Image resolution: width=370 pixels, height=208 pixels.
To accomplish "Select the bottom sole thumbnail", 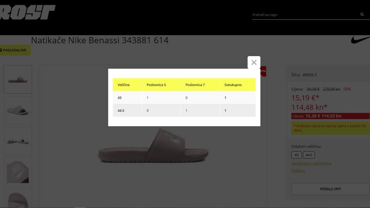I will tap(18, 199).
